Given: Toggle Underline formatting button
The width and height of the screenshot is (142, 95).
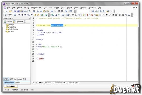Looking at the screenshot, I should 113,15.
